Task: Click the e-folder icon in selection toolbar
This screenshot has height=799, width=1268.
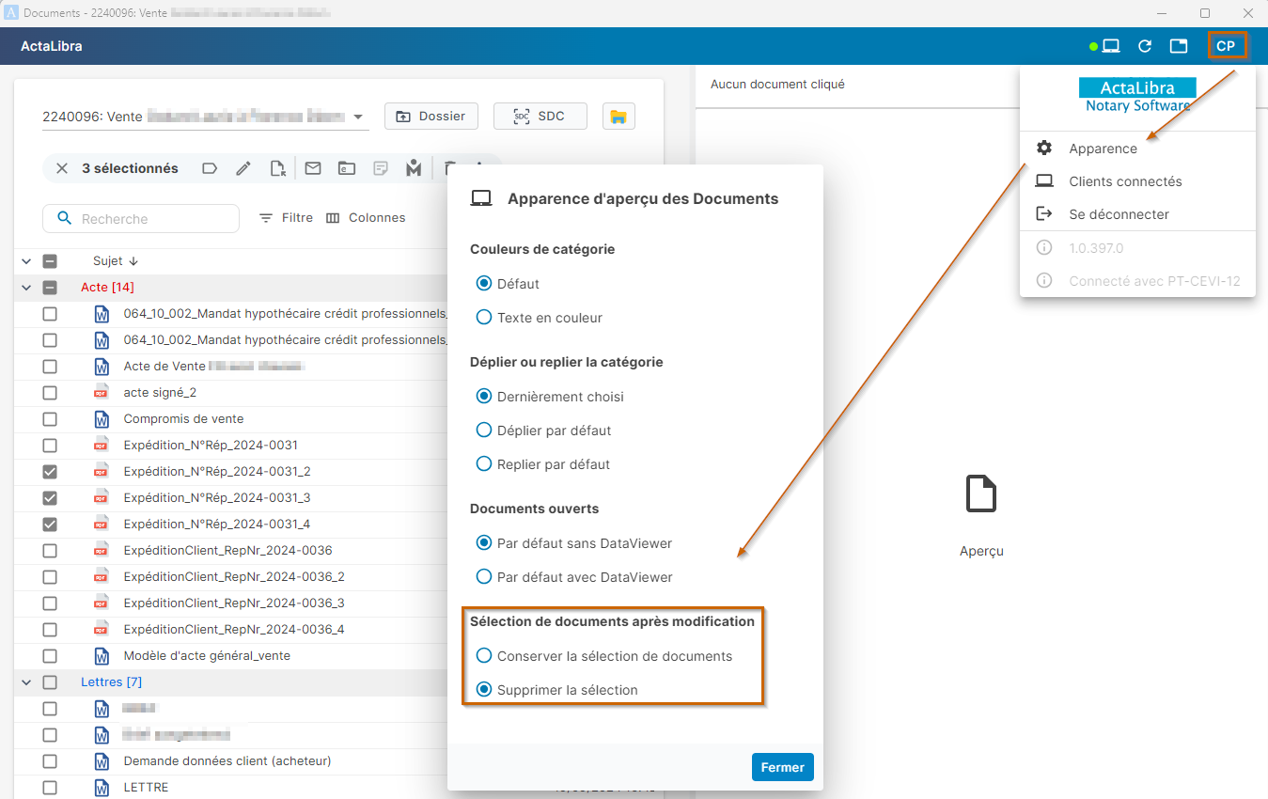Action: click(x=347, y=168)
